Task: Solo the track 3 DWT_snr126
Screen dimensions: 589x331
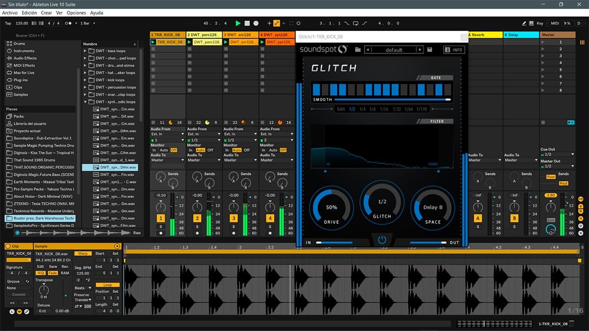Action: coord(233,227)
